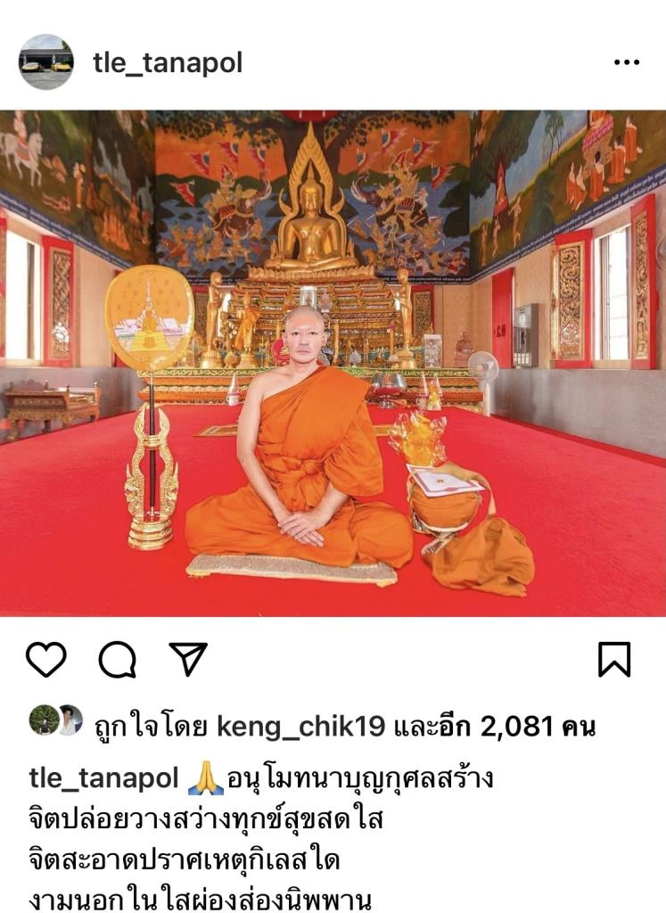Click keng_chik19 in the likes line
666x913 pixels.
click(301, 726)
